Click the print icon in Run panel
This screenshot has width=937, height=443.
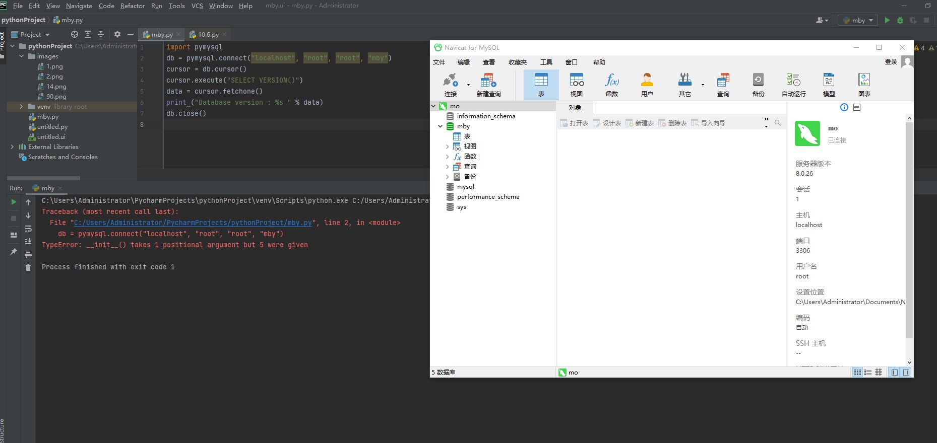pos(28,255)
